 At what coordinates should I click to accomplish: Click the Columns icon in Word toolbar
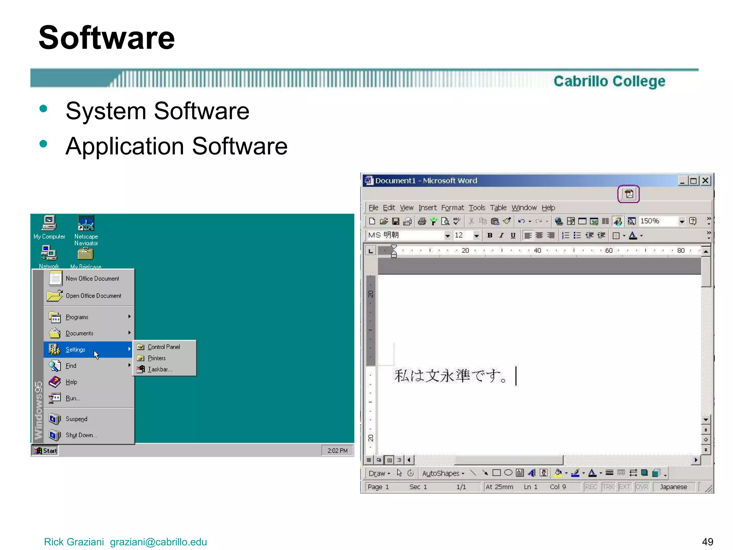click(605, 221)
